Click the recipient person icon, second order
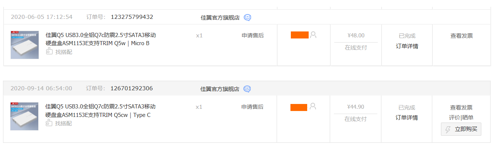Screen dimensions: 494x148 tap(313, 107)
